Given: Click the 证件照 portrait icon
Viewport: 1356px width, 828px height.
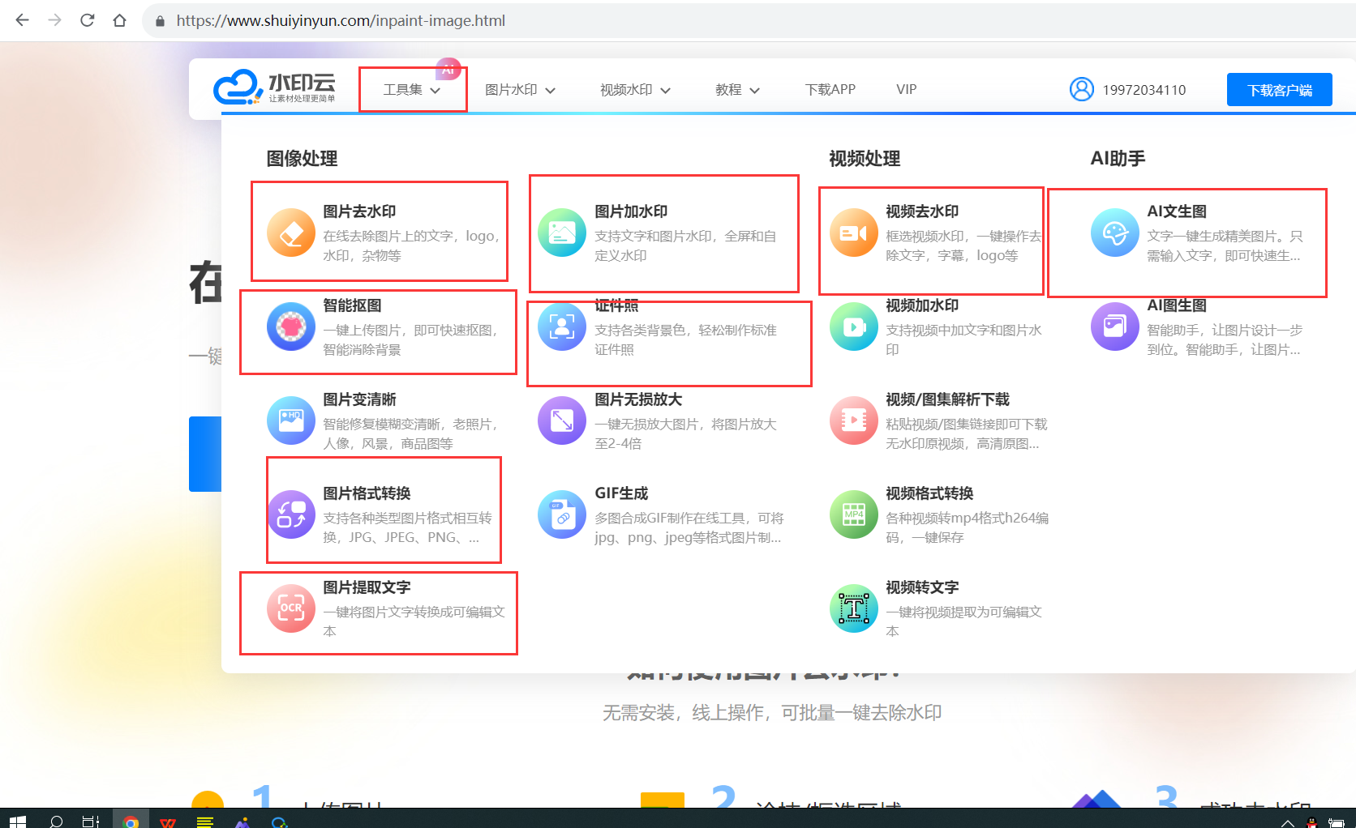Looking at the screenshot, I should click(562, 327).
